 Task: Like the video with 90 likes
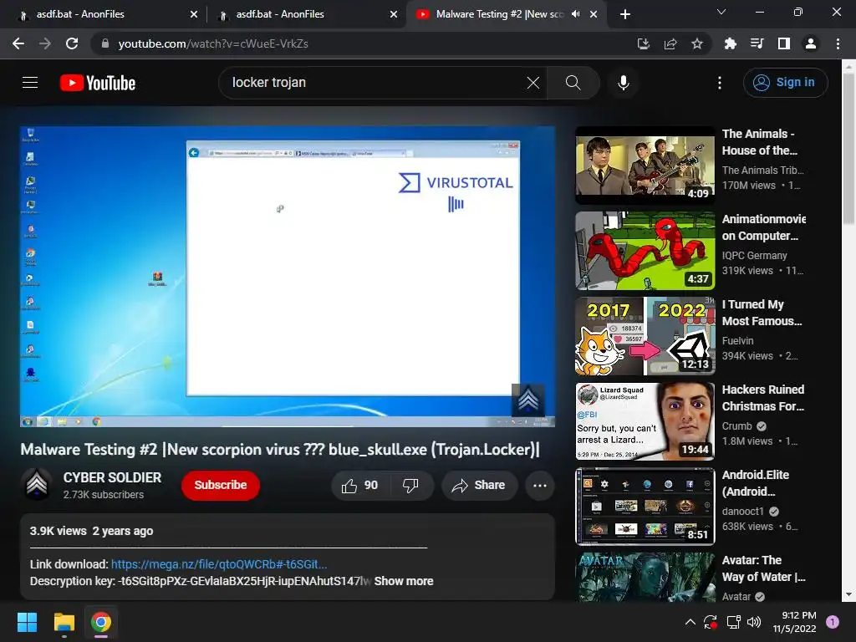point(359,485)
